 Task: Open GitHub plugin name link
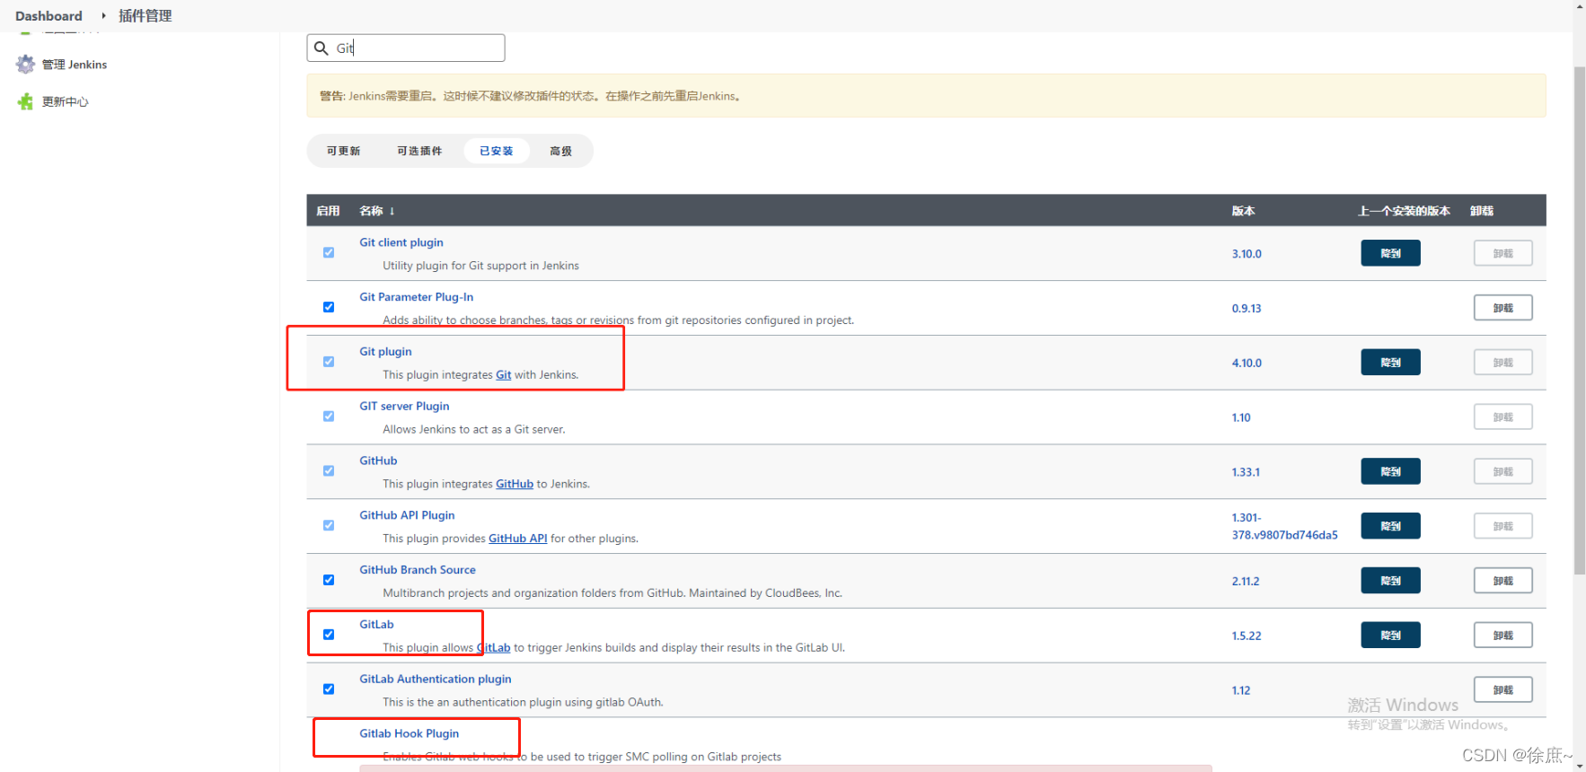pos(378,461)
